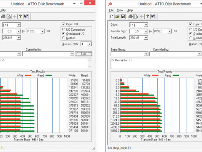Open the File menu
Viewport: 202px width, 152px height.
pyautogui.click(x=111, y=10)
